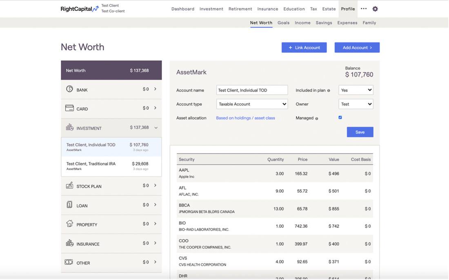Click the Account name input field

(252, 90)
